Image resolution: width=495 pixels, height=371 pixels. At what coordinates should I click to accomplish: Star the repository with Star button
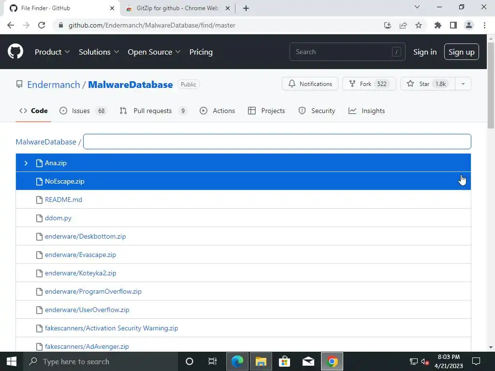428,84
